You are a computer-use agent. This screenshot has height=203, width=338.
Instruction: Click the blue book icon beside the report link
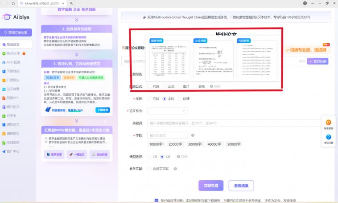click(48, 110)
